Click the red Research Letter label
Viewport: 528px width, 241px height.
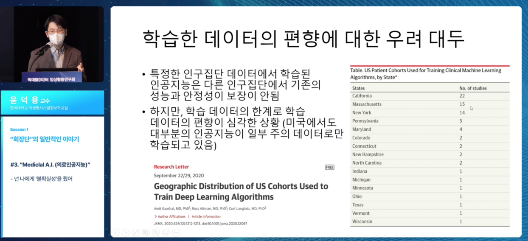(171, 167)
